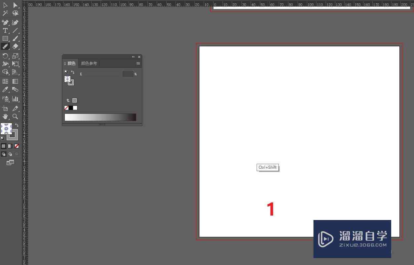Choose the Line Segment tool
Image resolution: width=414 pixels, height=265 pixels.
point(15,30)
